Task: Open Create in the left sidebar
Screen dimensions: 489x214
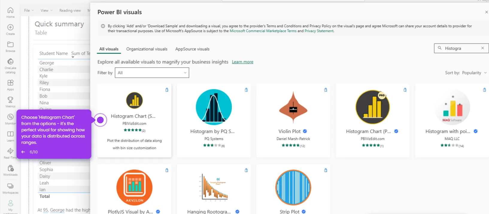Action: tap(10, 30)
